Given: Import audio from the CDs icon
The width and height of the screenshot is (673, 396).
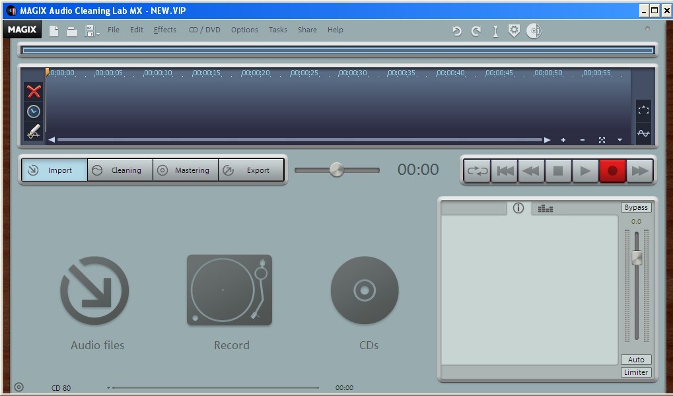Looking at the screenshot, I should pos(364,289).
